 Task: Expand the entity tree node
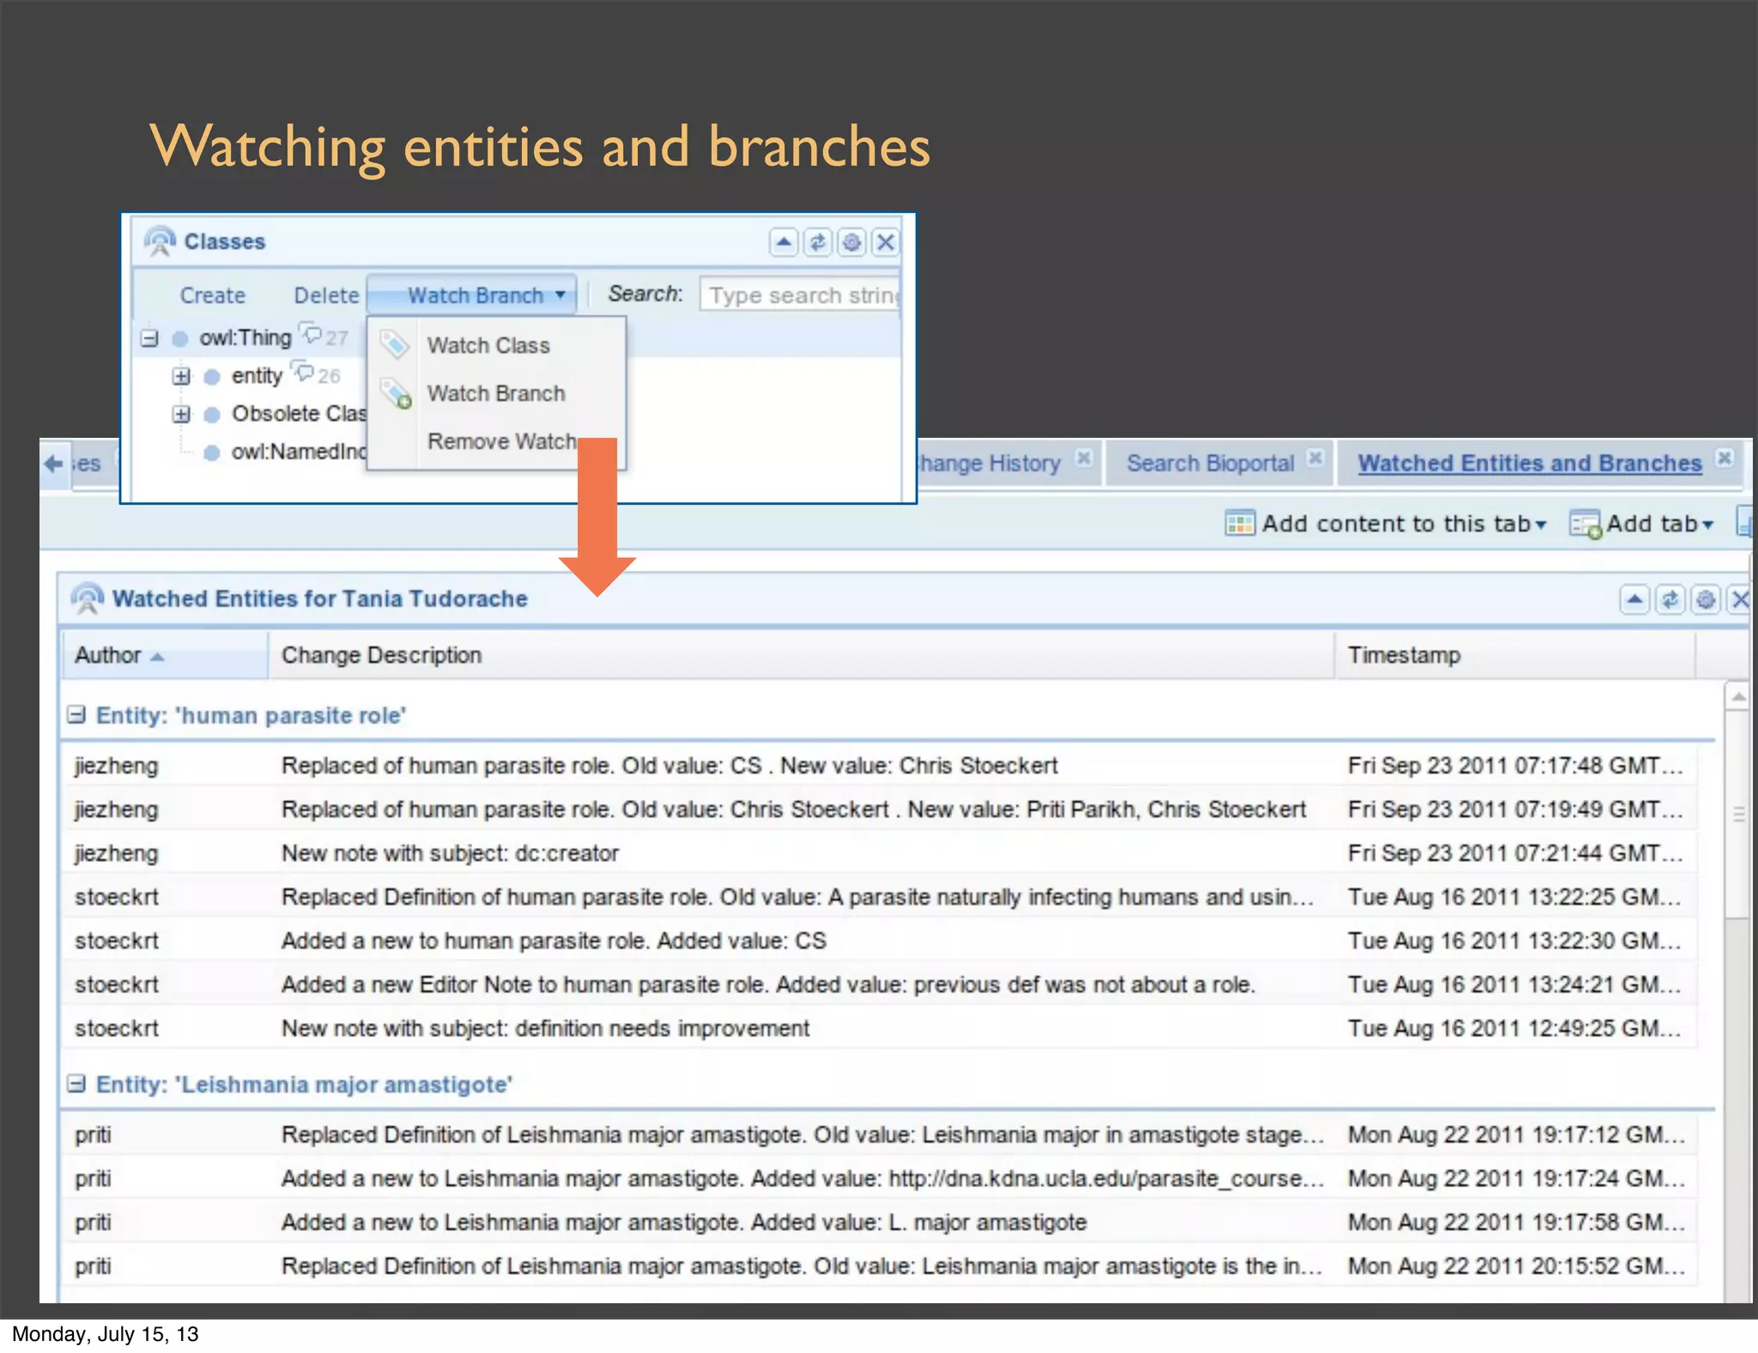coord(181,376)
